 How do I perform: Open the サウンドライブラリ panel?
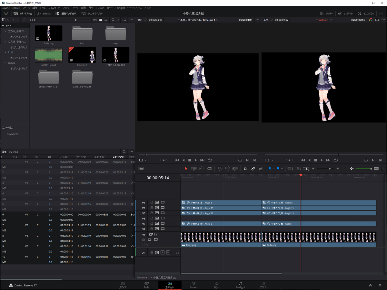coord(92,14)
